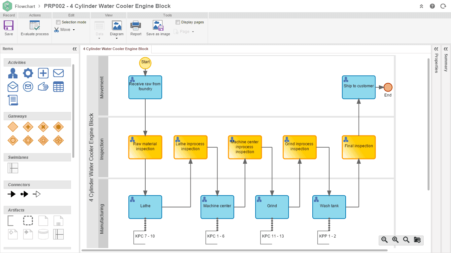The width and height of the screenshot is (451, 253).
Task: Select the Wash tank activity
Action: pos(329,207)
